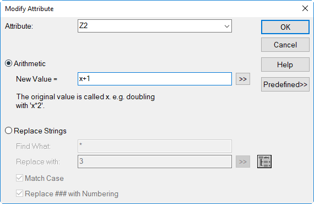Click the greyed >> button beside Replace with
The image size is (314, 204).
point(243,162)
